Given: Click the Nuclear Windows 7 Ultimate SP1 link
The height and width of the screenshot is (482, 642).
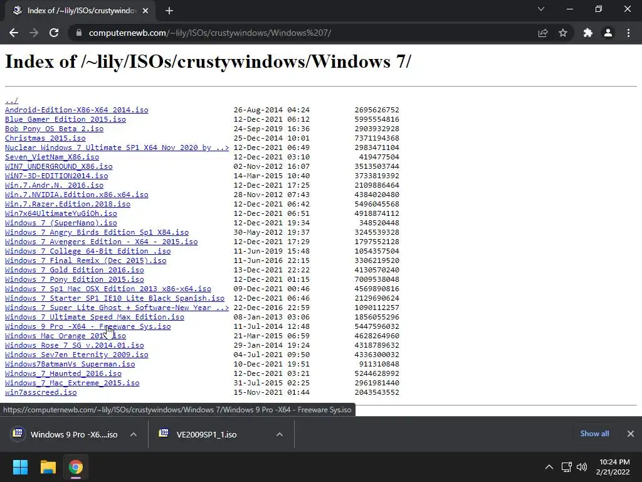Looking at the screenshot, I should (x=117, y=147).
